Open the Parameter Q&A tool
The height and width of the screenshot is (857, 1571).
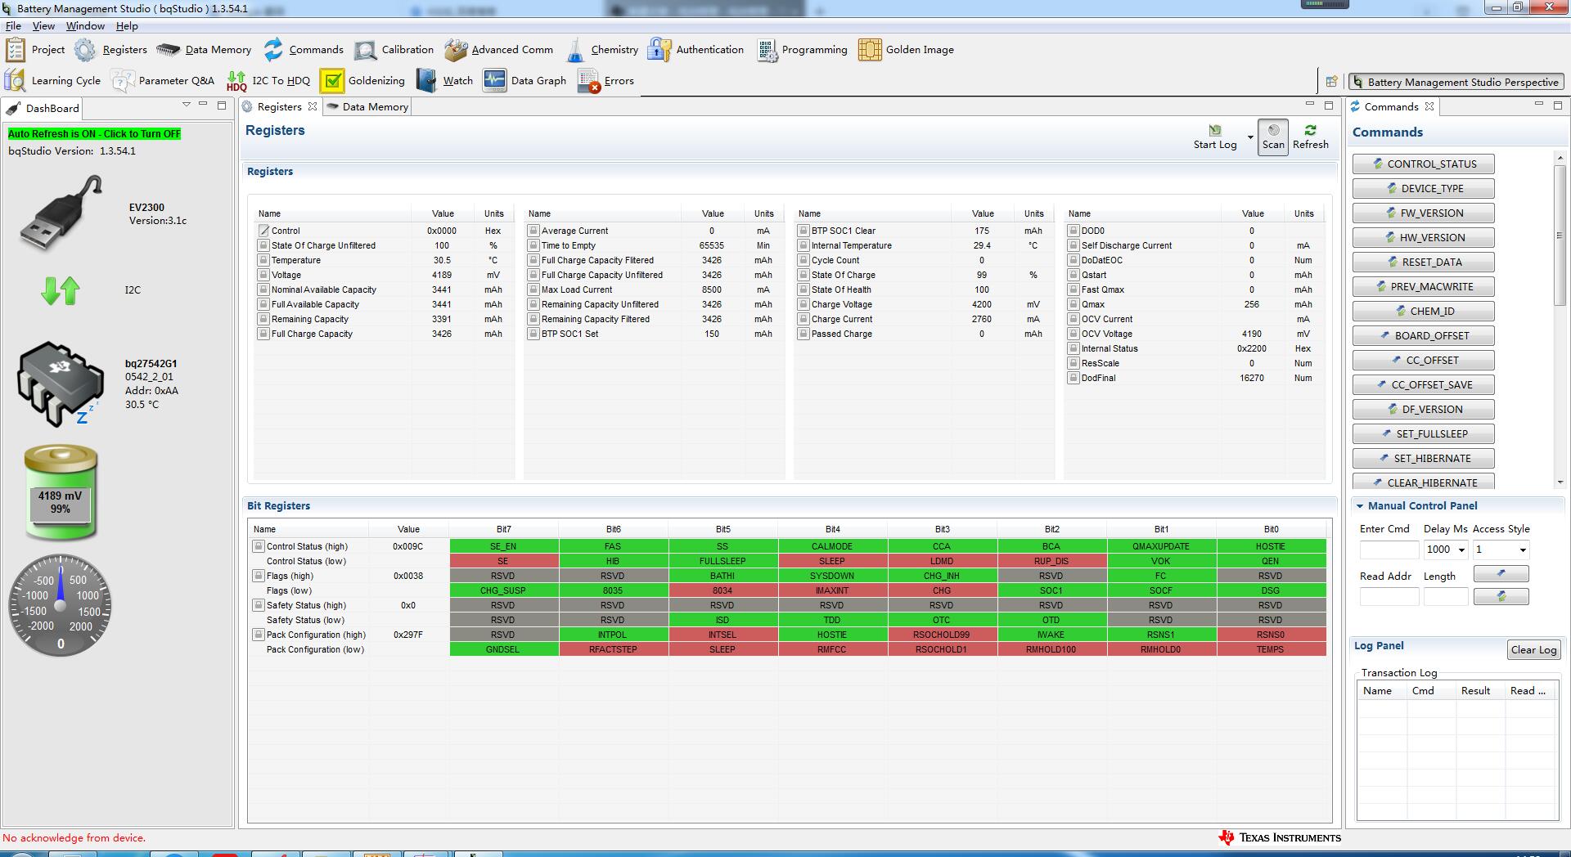162,81
